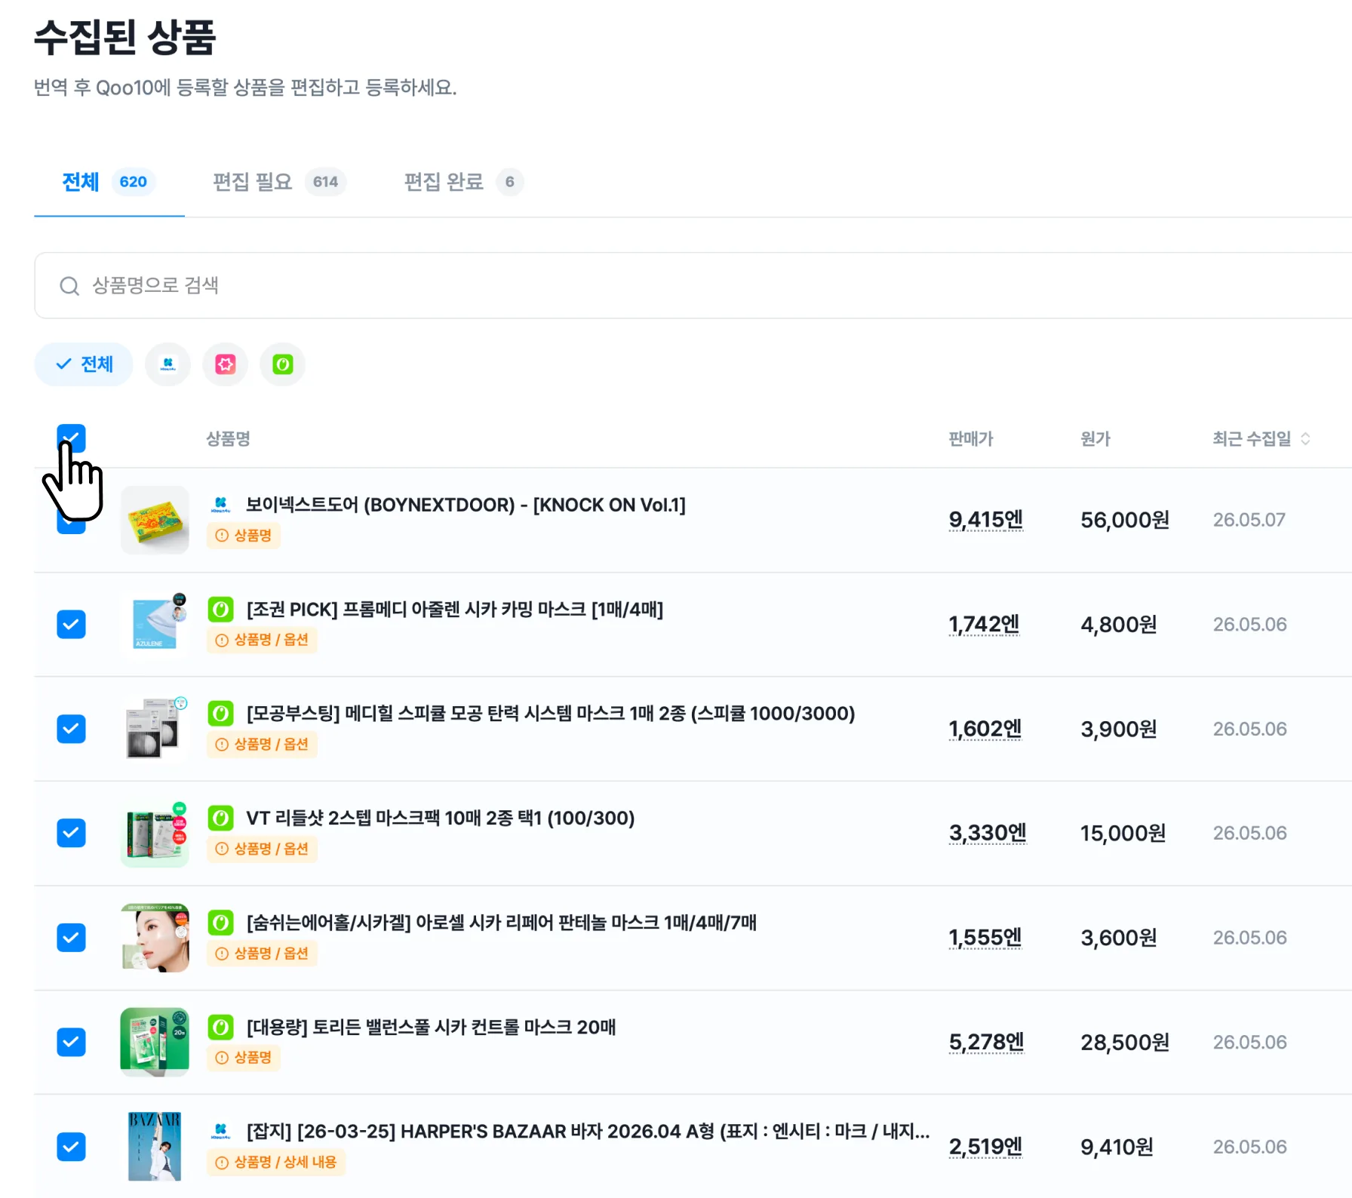Click the sort arrows next to 최근 수집일
This screenshot has width=1352, height=1198.
(x=1305, y=438)
